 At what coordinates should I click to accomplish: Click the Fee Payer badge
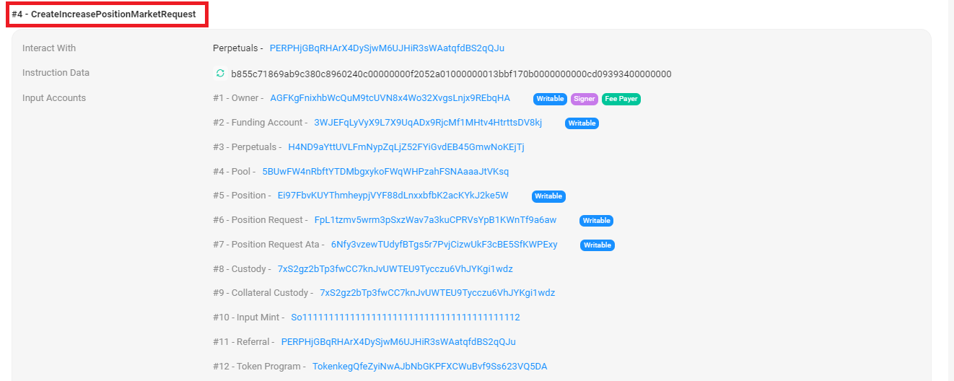[621, 99]
